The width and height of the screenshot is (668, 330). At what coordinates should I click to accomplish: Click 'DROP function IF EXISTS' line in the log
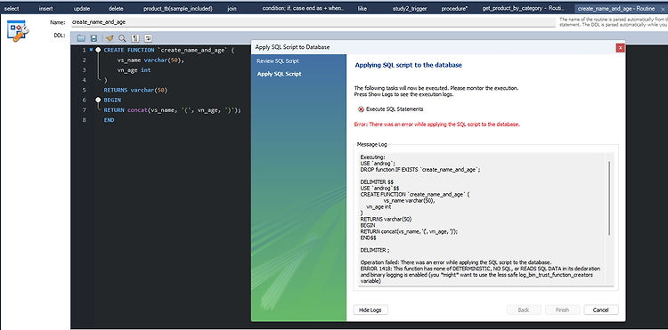pos(420,169)
